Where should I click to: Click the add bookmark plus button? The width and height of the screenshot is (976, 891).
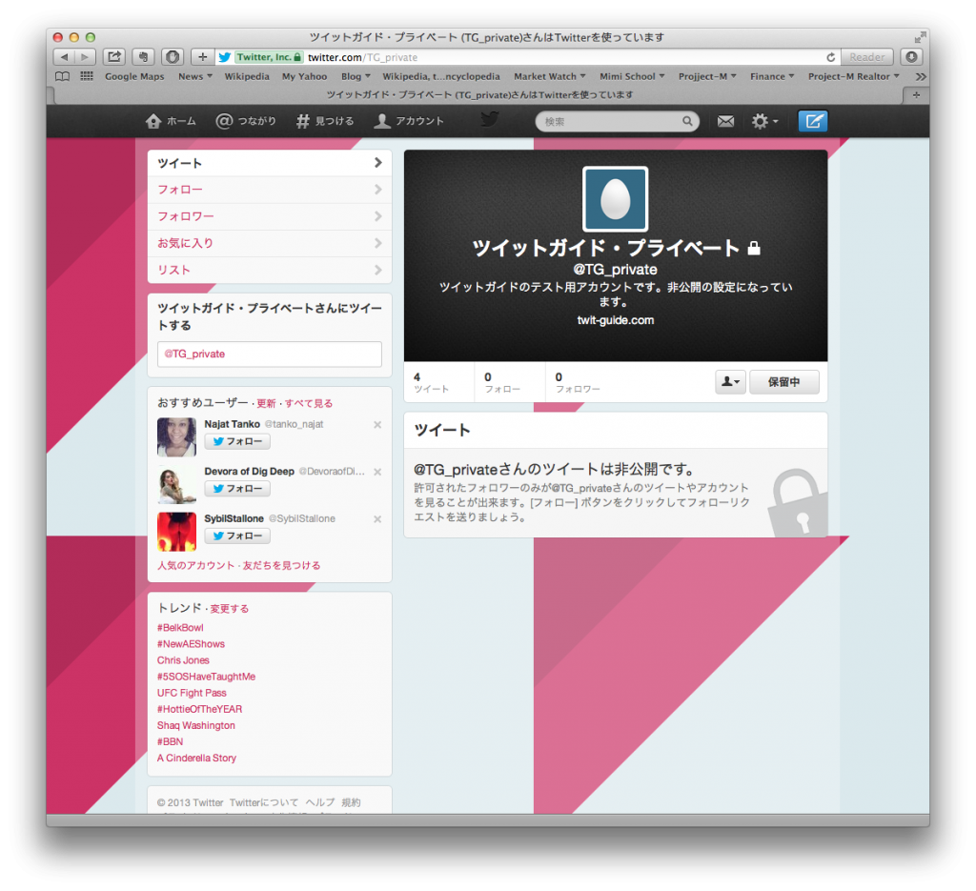[x=202, y=57]
